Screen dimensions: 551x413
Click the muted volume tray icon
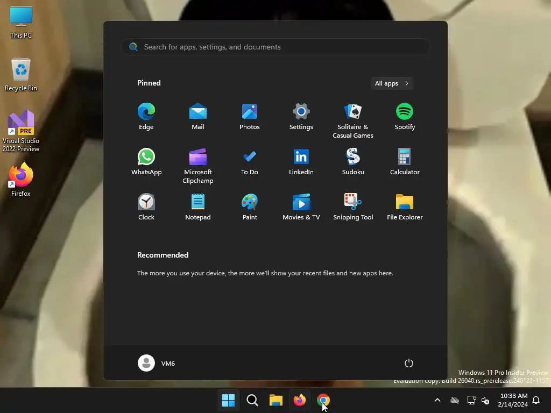[486, 400]
